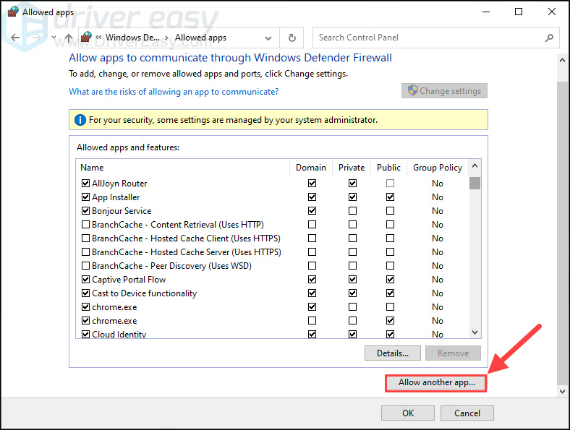Open the address bar history dropdown
The image size is (570, 430).
point(268,38)
